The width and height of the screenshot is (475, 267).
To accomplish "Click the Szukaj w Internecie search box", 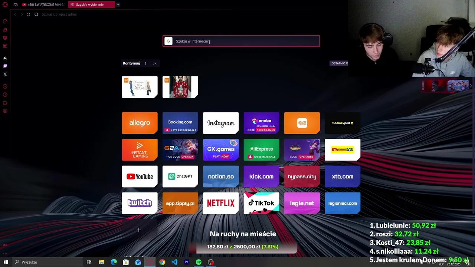I will 241,41.
